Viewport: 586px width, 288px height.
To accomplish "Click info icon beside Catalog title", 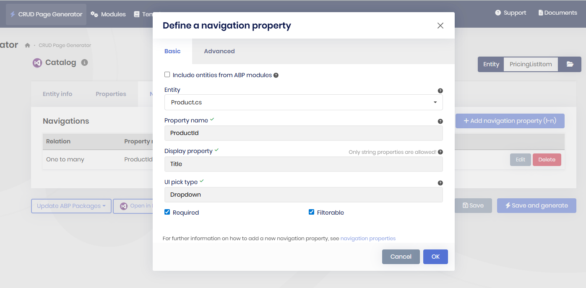I will (84, 62).
